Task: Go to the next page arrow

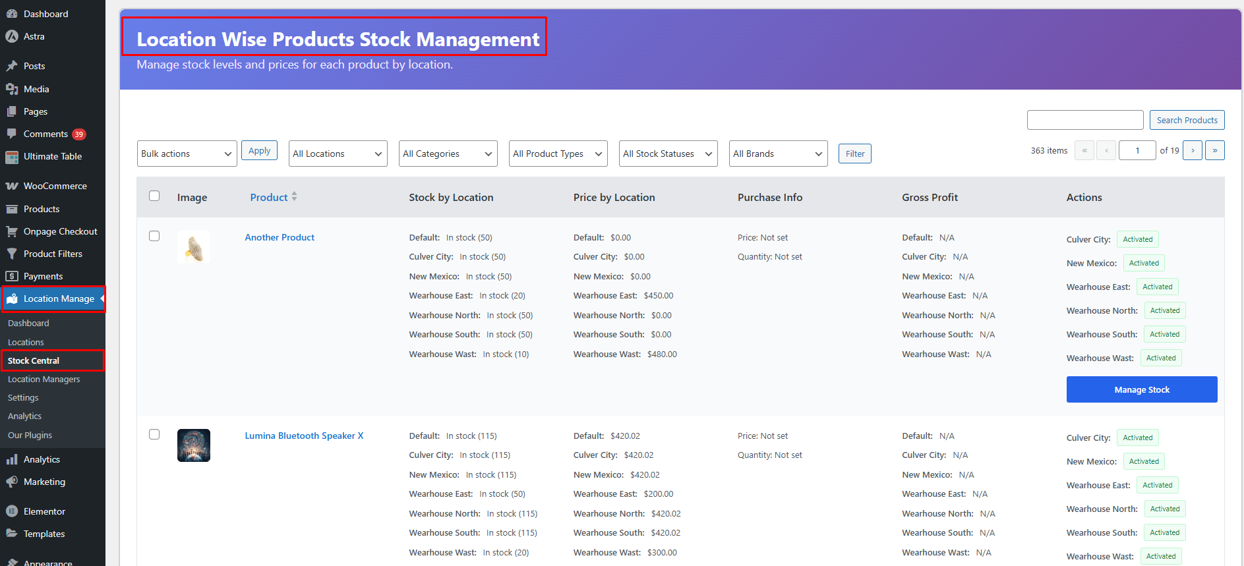Action: coord(1192,151)
